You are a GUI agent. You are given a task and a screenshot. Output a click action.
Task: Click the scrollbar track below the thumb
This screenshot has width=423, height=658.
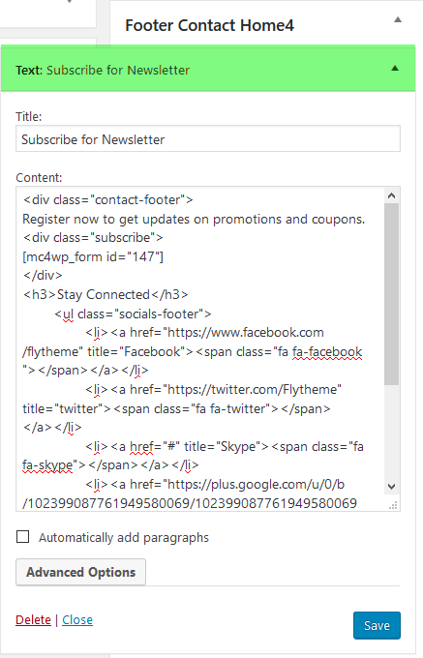tap(391, 433)
